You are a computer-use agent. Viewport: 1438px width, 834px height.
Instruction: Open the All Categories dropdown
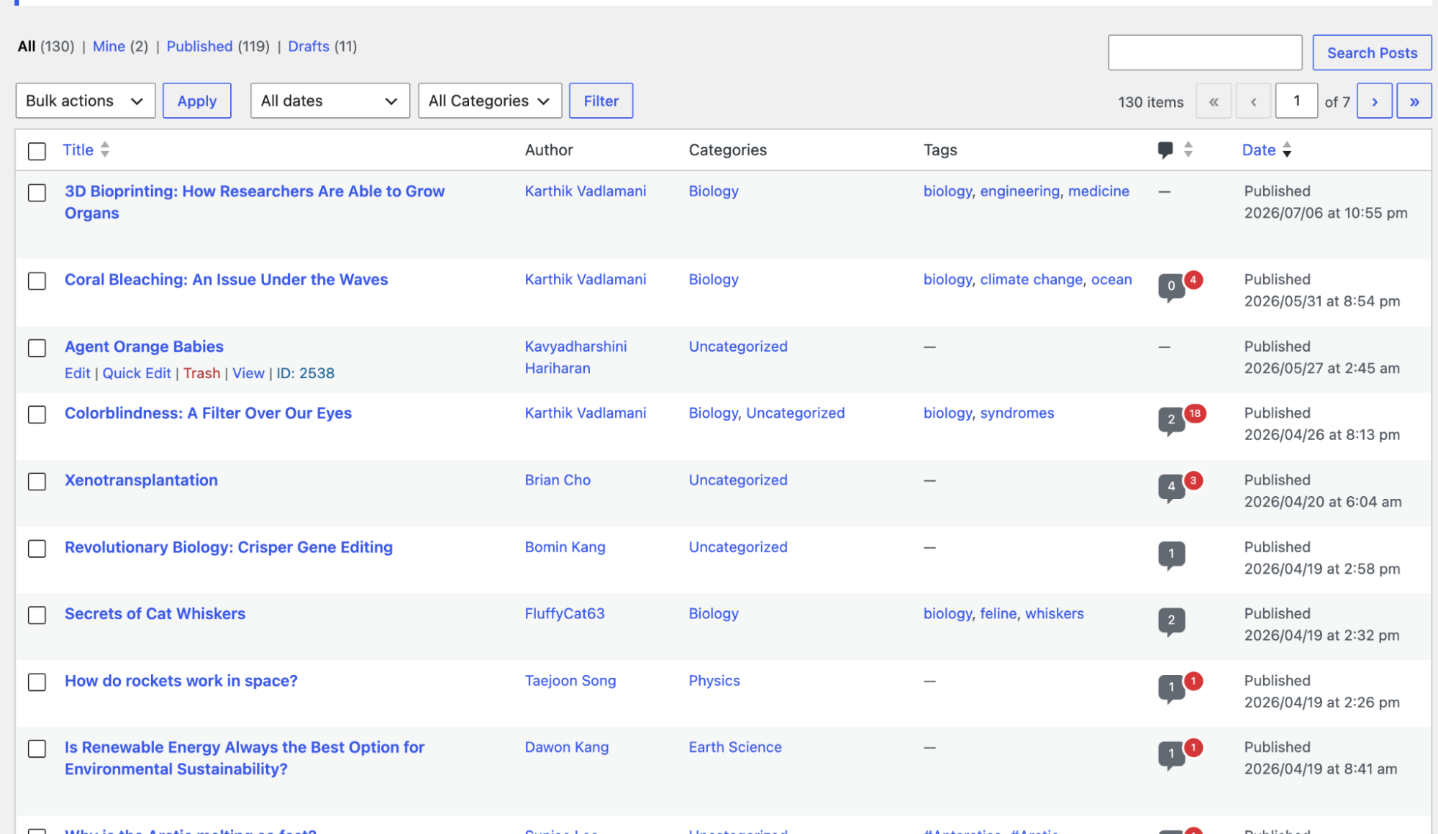(x=490, y=101)
